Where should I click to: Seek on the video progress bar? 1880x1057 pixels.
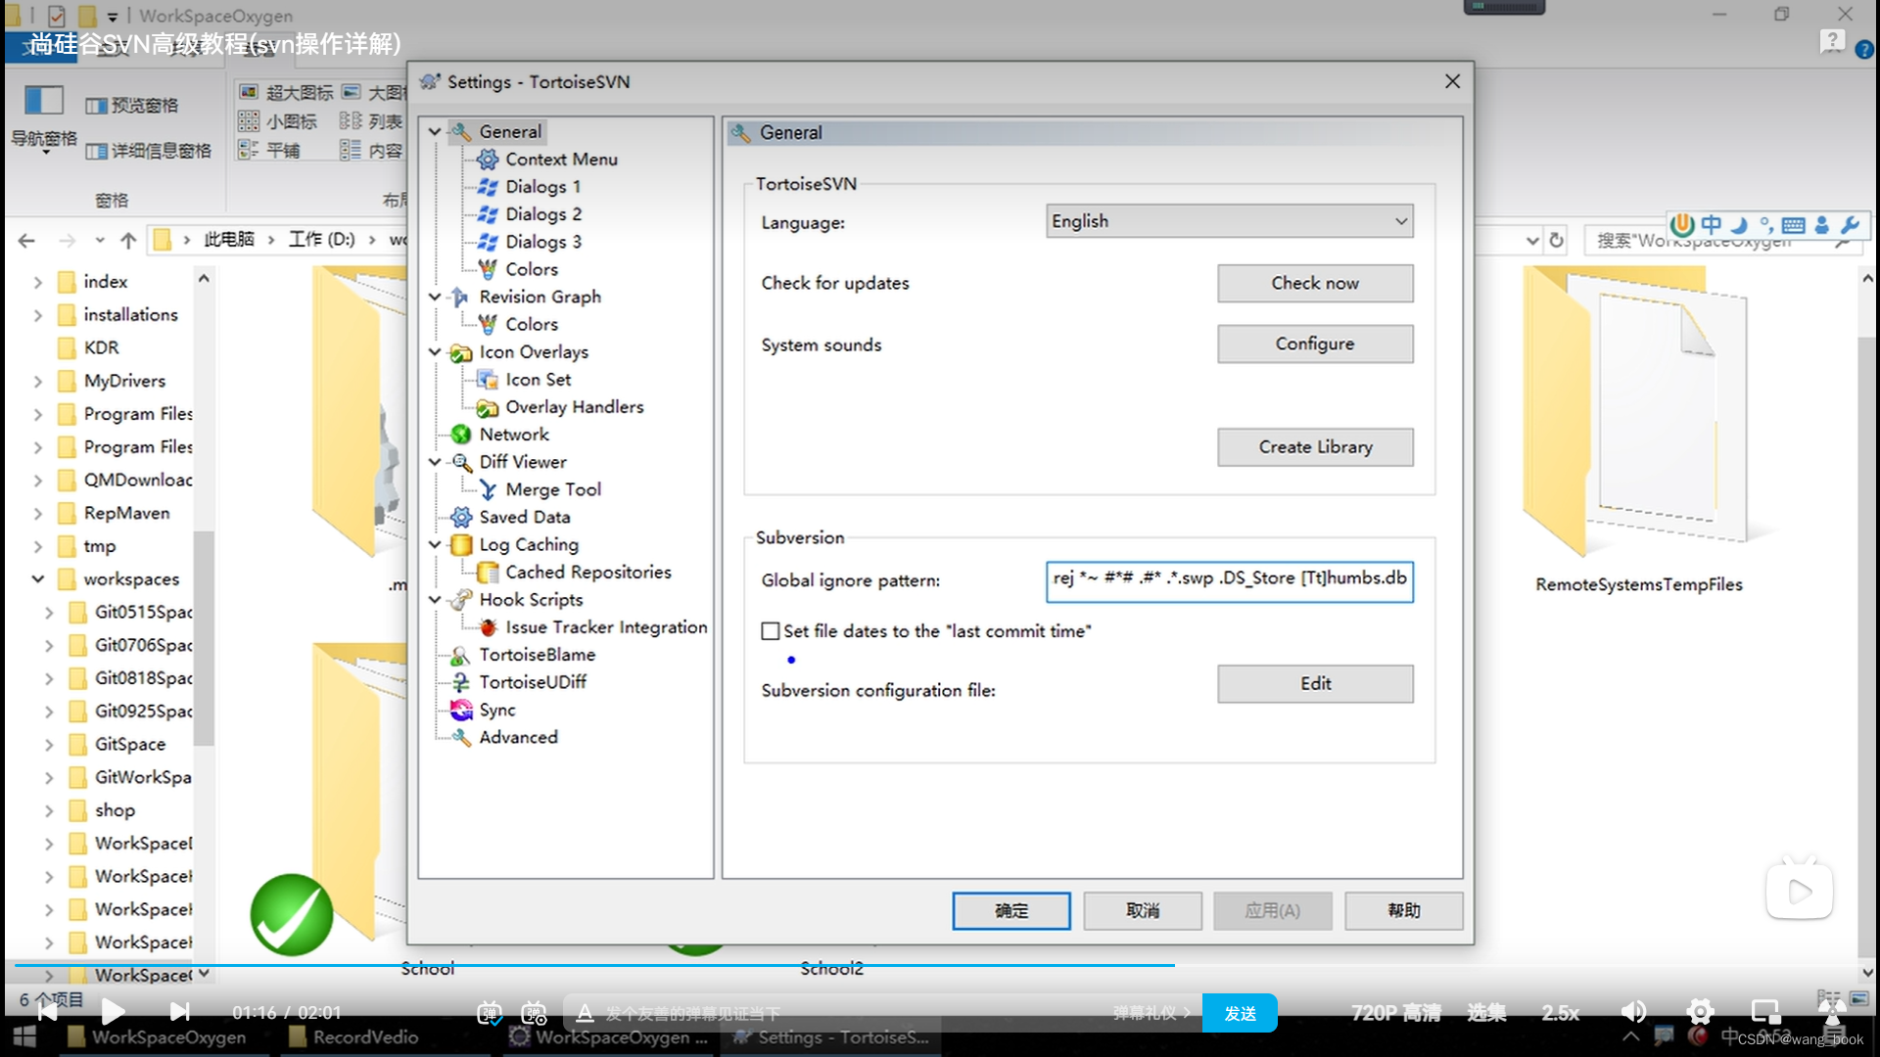940,965
